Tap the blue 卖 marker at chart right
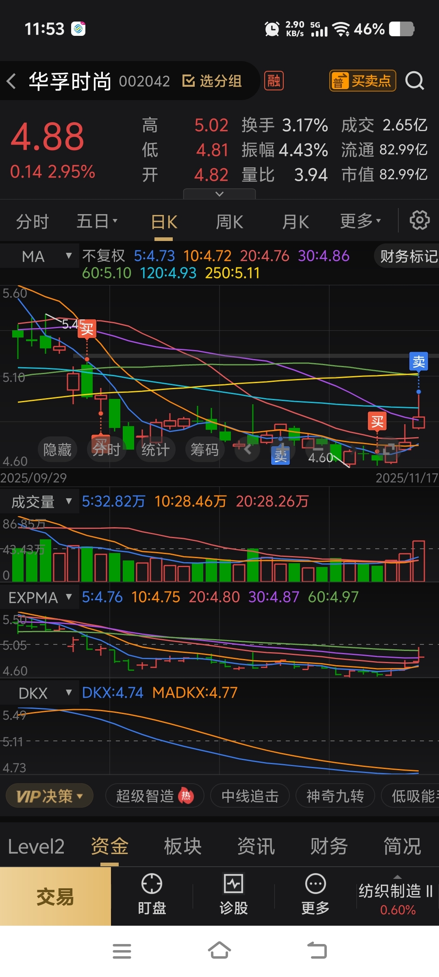Image resolution: width=439 pixels, height=977 pixels. pyautogui.click(x=419, y=361)
